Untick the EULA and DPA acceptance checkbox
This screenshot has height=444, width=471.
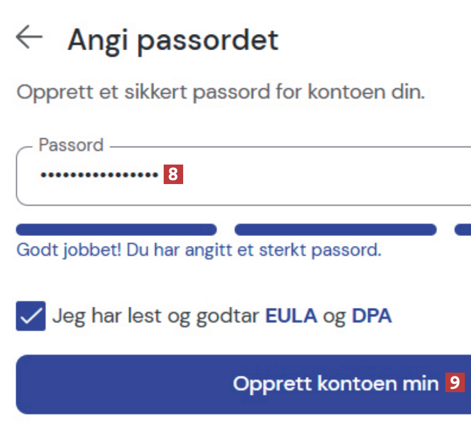tap(31, 316)
